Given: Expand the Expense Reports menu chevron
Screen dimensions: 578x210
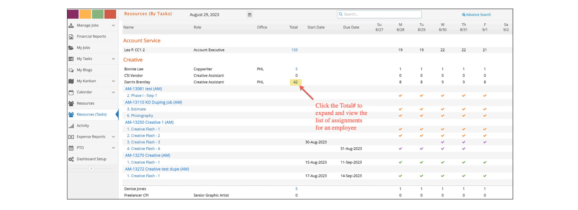Looking at the screenshot, I should [x=113, y=137].
